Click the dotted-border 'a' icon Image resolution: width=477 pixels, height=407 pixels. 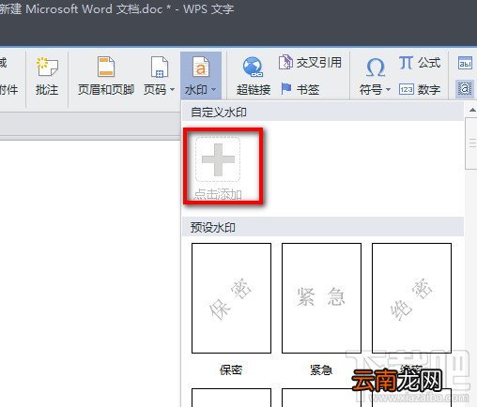click(x=465, y=89)
